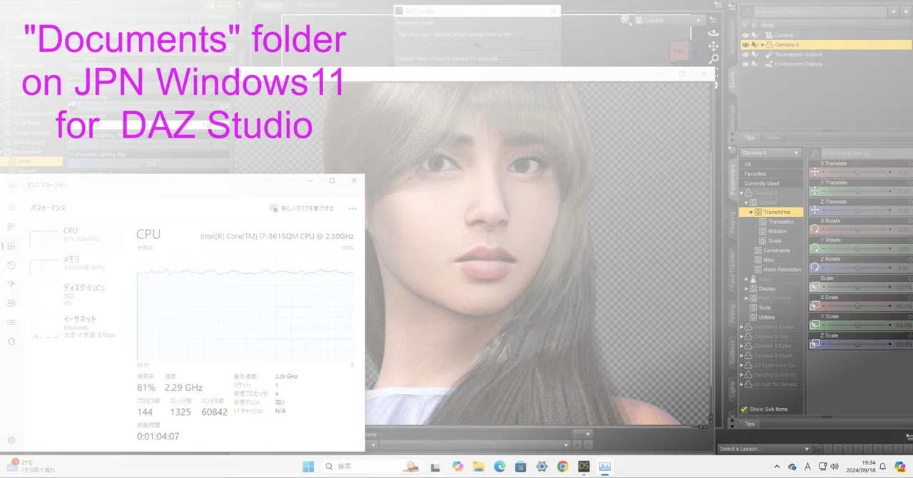Switch to Scene side tab
The width and height of the screenshot is (913, 478).
point(732,80)
